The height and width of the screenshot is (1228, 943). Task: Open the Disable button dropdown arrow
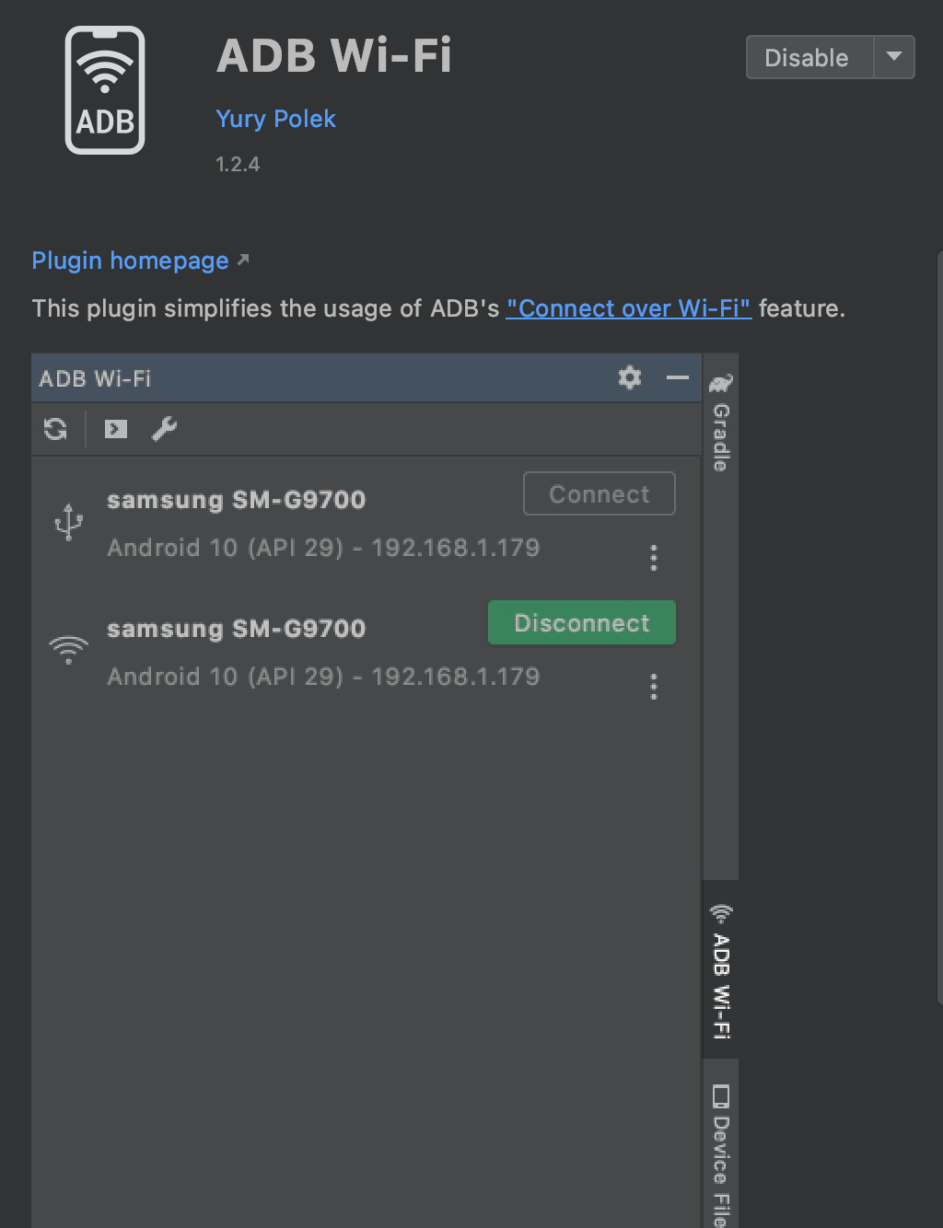point(893,57)
